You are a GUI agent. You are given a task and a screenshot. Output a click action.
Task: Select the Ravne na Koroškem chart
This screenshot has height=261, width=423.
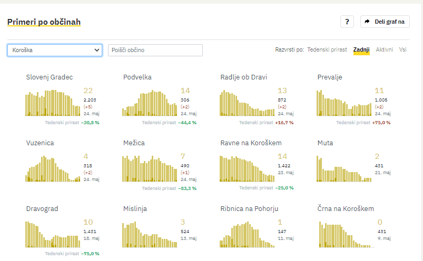[247, 168]
